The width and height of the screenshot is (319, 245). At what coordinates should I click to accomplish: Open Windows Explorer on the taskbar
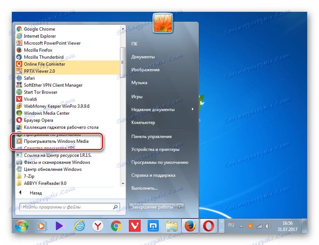[172, 226]
